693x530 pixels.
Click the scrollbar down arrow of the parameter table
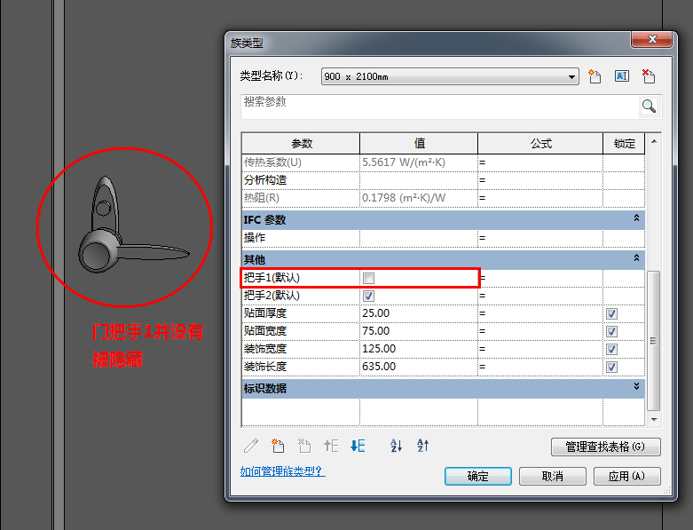click(654, 420)
